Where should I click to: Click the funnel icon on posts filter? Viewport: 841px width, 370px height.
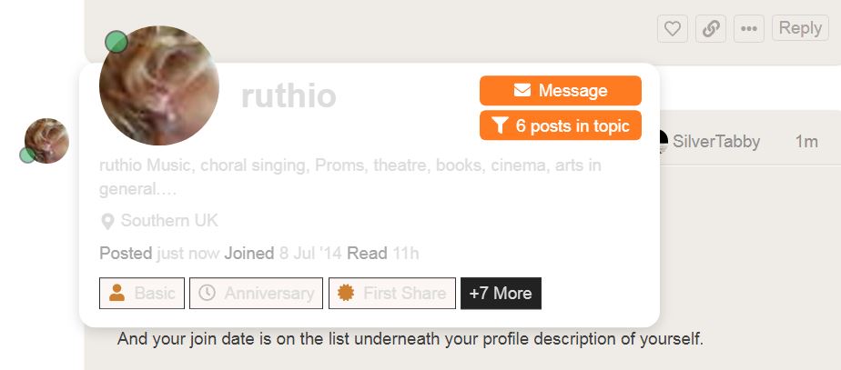(500, 126)
